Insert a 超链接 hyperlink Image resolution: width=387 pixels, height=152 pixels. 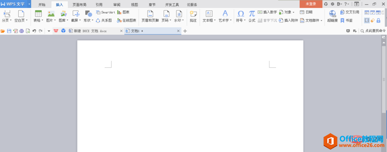coord(332,16)
